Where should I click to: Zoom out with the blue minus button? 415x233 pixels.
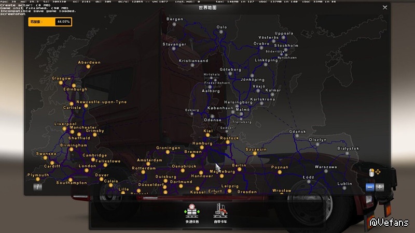[370, 187]
